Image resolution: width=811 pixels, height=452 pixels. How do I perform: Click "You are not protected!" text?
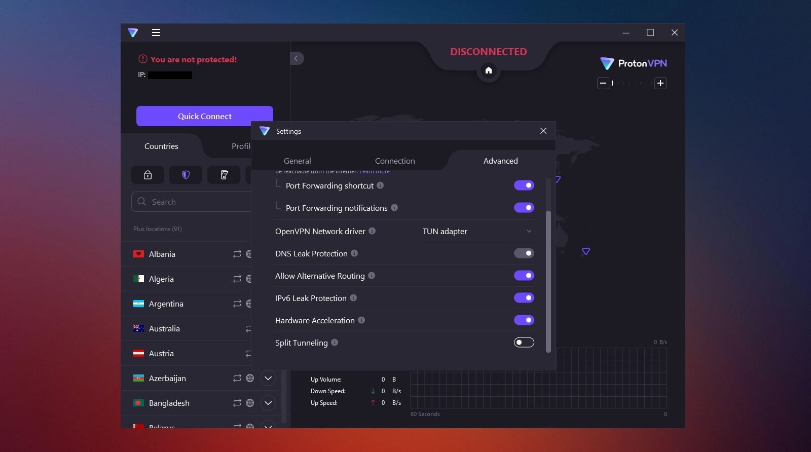click(194, 59)
